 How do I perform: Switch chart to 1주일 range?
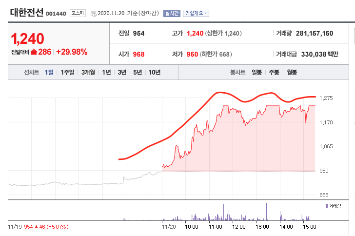pyautogui.click(x=67, y=72)
